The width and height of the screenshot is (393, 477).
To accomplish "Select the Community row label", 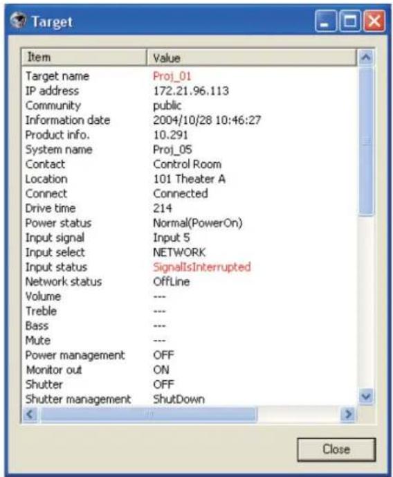I will click(x=53, y=105).
